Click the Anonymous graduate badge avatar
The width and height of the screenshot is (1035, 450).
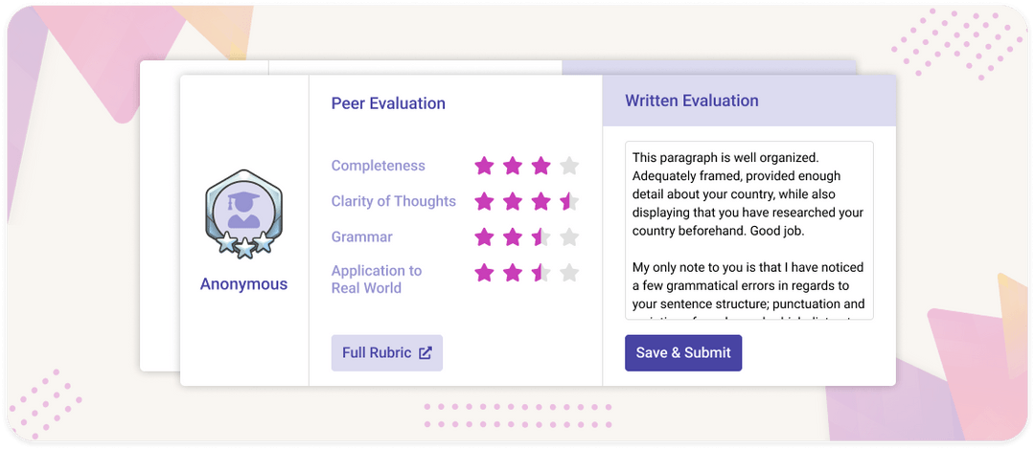(243, 214)
